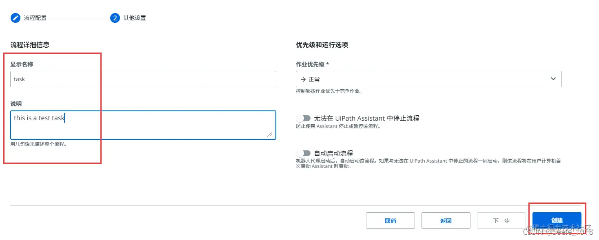The width and height of the screenshot is (599, 240).
Task: Click the 返回 button to go back
Action: [446, 220]
